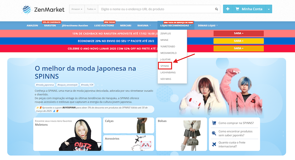
Task: Click the O melhor da moda Japonesa heading
Action: 85,72
